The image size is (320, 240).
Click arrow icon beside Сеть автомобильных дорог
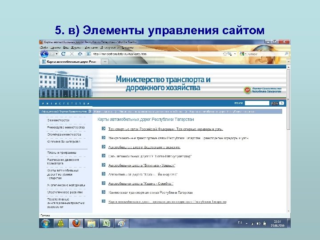point(104,156)
